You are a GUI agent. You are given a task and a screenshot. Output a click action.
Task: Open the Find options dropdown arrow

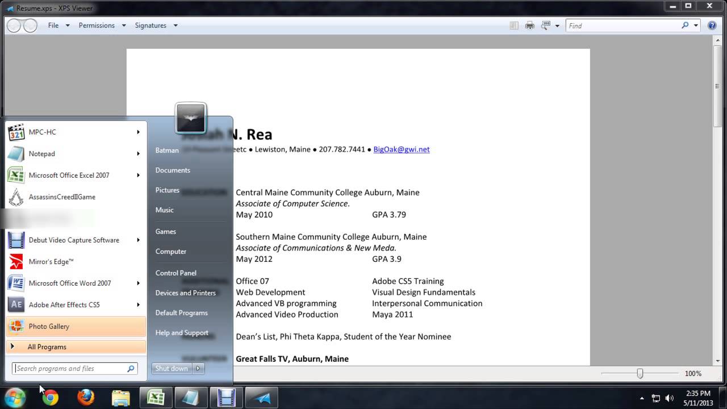tap(696, 26)
